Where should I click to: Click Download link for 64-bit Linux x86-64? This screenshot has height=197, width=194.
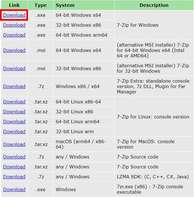(14, 102)
